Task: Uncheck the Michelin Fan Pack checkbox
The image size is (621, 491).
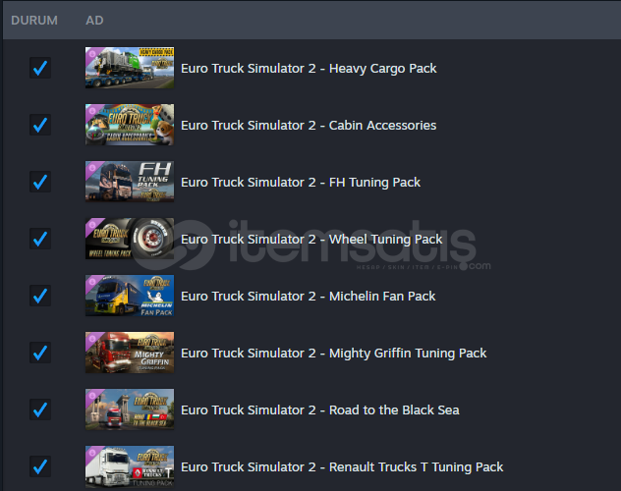Action: coord(40,296)
